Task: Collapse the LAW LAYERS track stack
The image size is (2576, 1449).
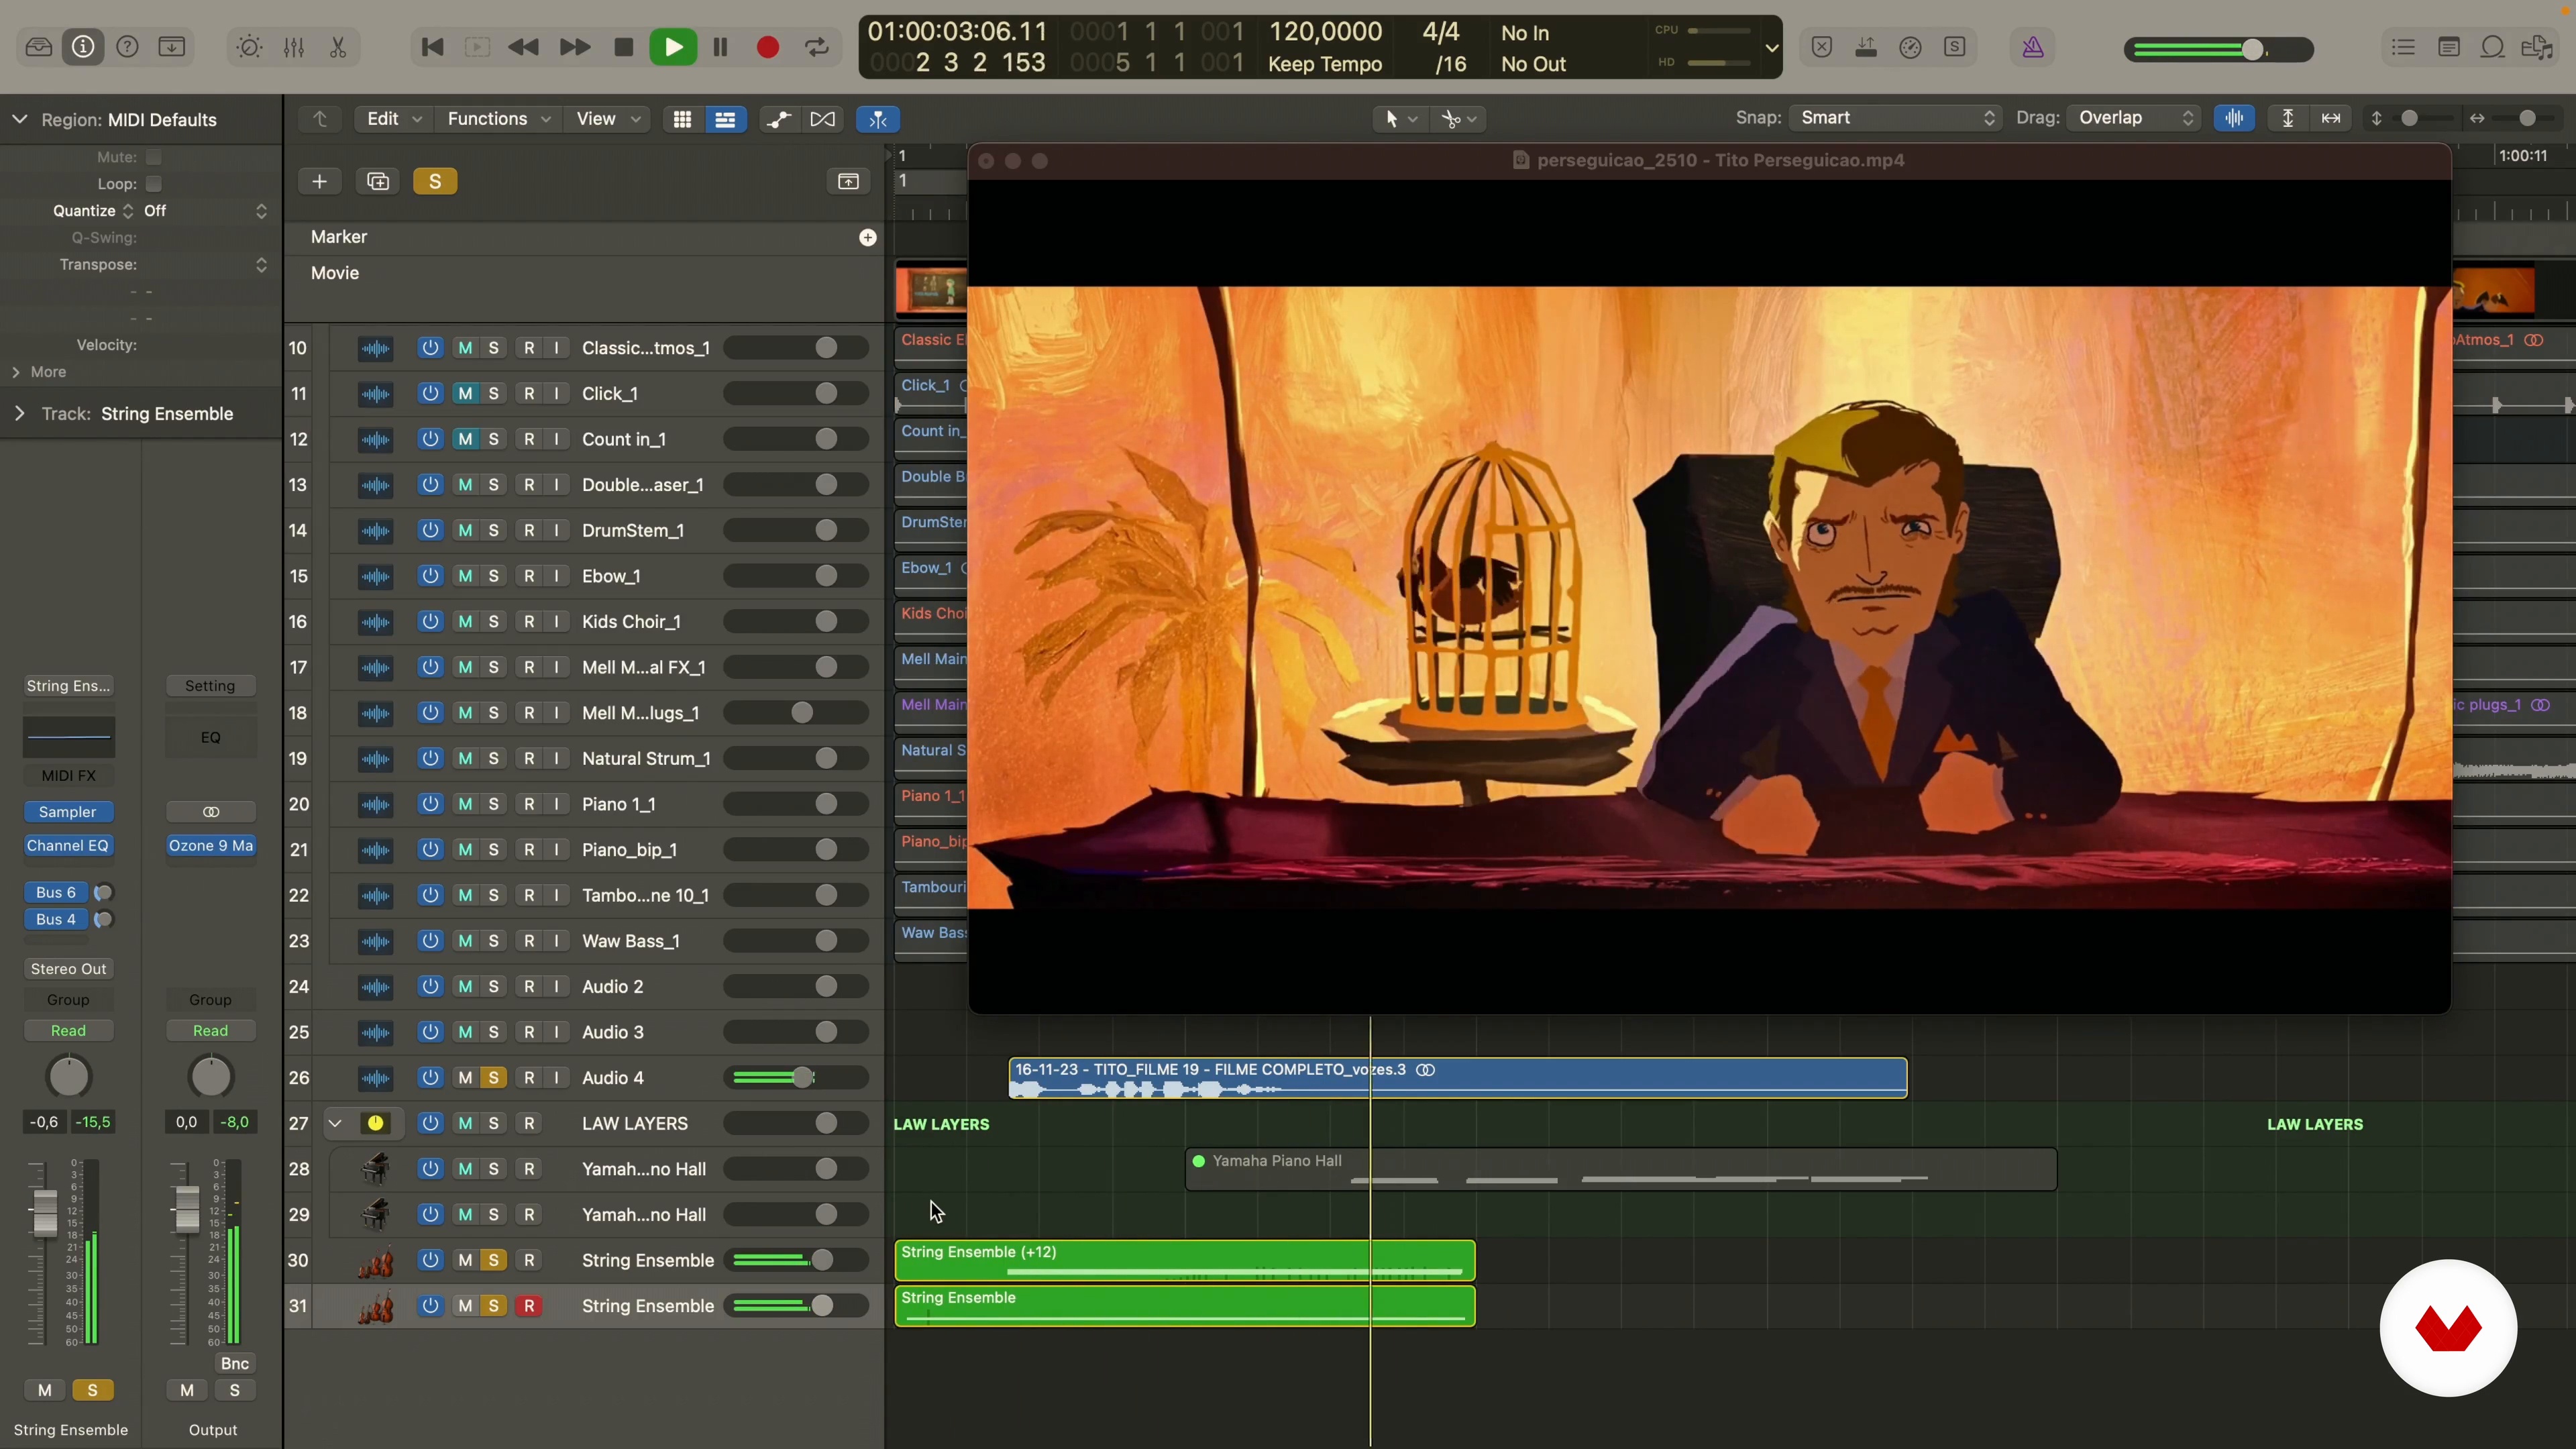Action: pyautogui.click(x=336, y=1123)
